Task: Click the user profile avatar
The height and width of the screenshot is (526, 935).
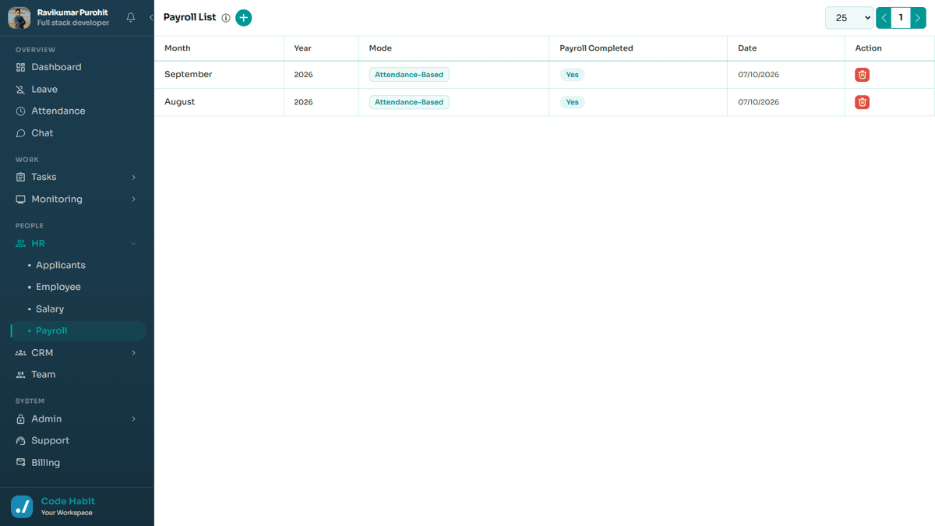Action: coord(19,18)
